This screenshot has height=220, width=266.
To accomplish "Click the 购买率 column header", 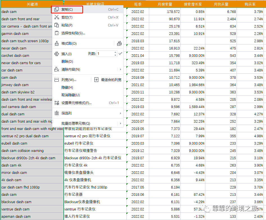I will [x=250, y=4].
